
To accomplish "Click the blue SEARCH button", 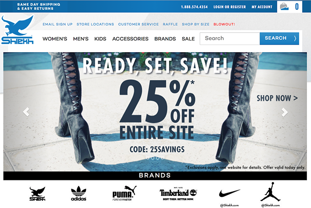I will pos(279,38).
